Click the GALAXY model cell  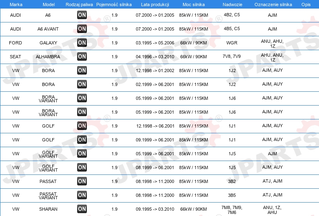[x=48, y=43]
